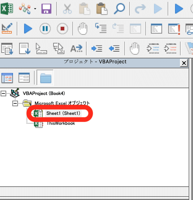Click the insert module icon

25,9
